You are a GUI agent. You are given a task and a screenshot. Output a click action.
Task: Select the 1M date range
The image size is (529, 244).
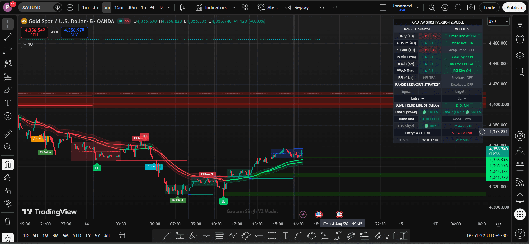[45, 236]
